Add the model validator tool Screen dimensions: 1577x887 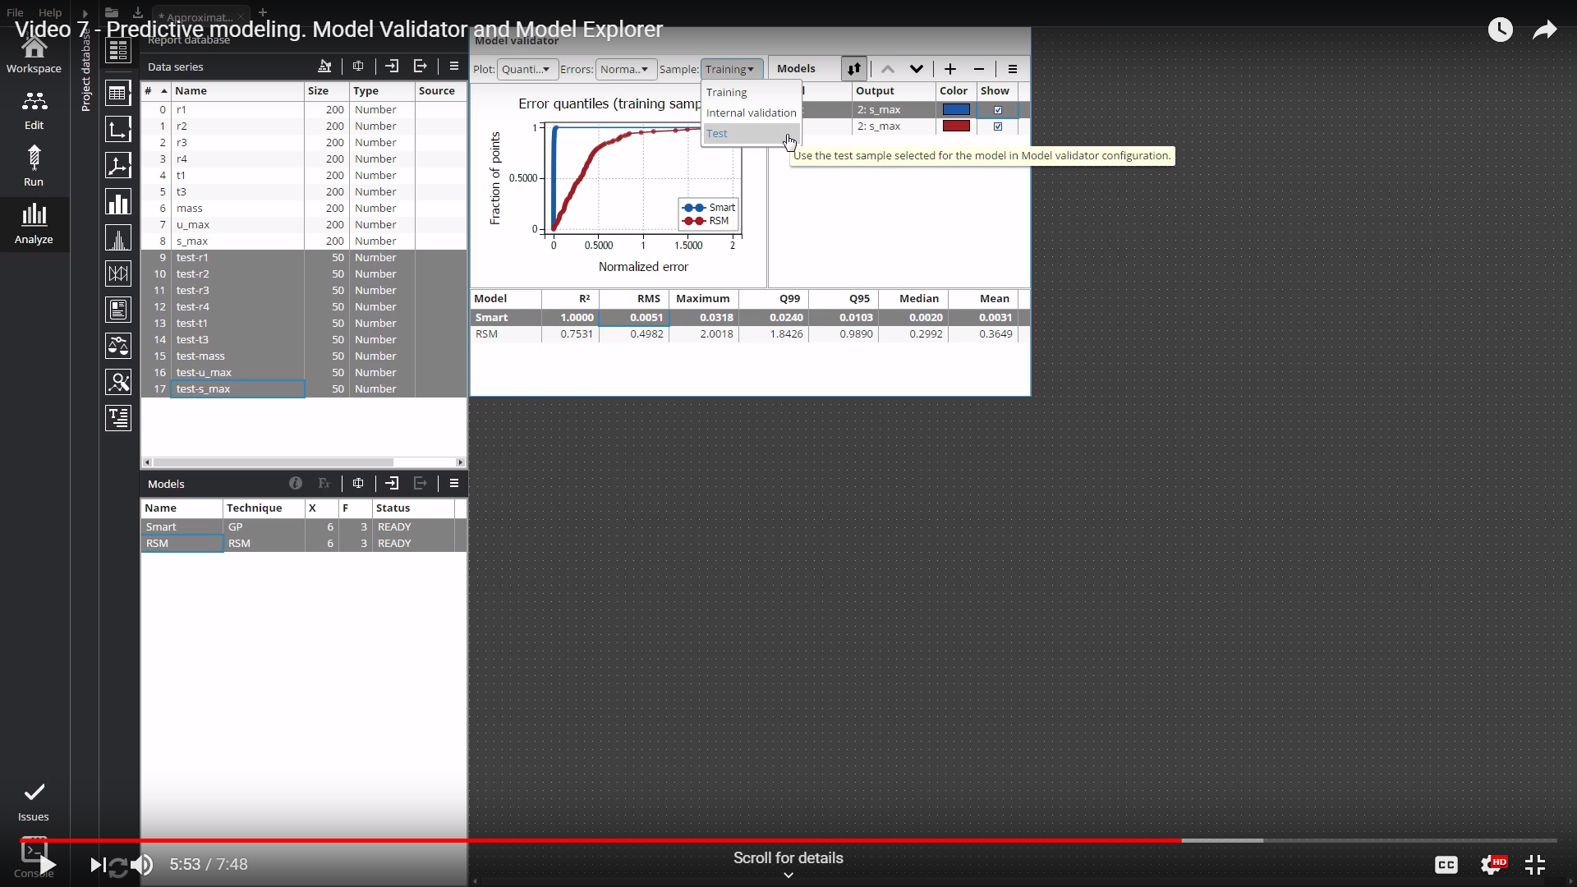pos(118,382)
